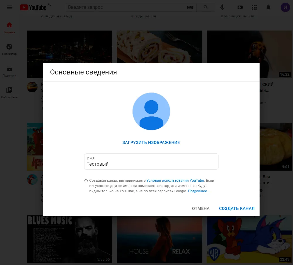The width and height of the screenshot is (293, 265).
Task: Click СОЗДАТЬ КАНАЛ
Action: [237, 208]
